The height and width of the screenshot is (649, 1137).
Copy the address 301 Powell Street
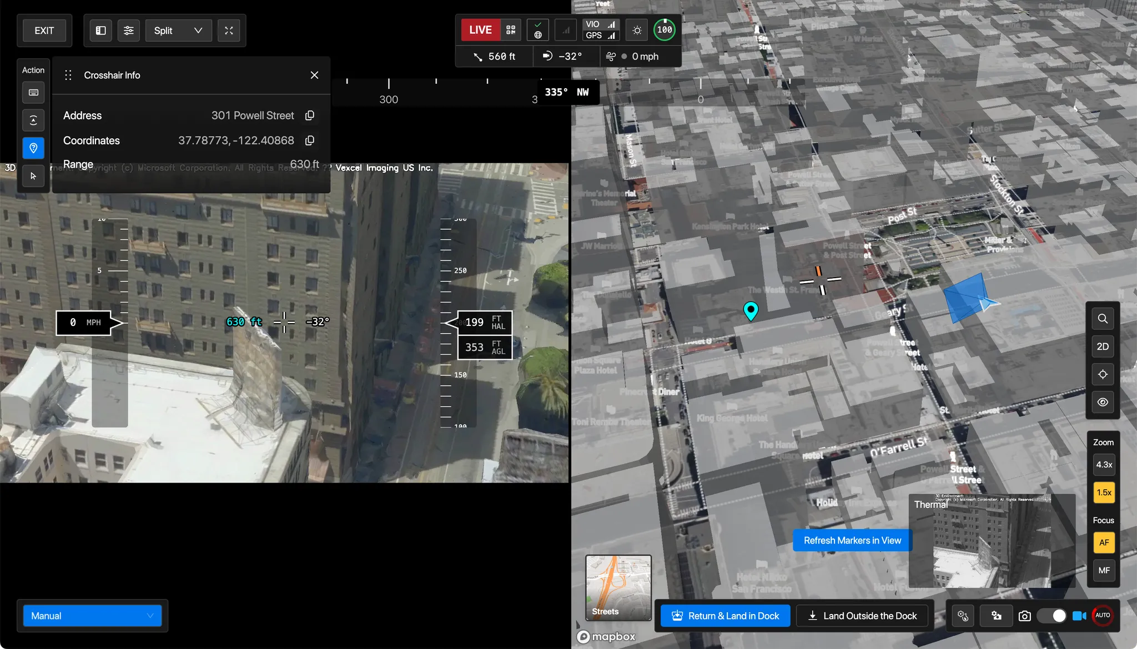click(x=310, y=115)
